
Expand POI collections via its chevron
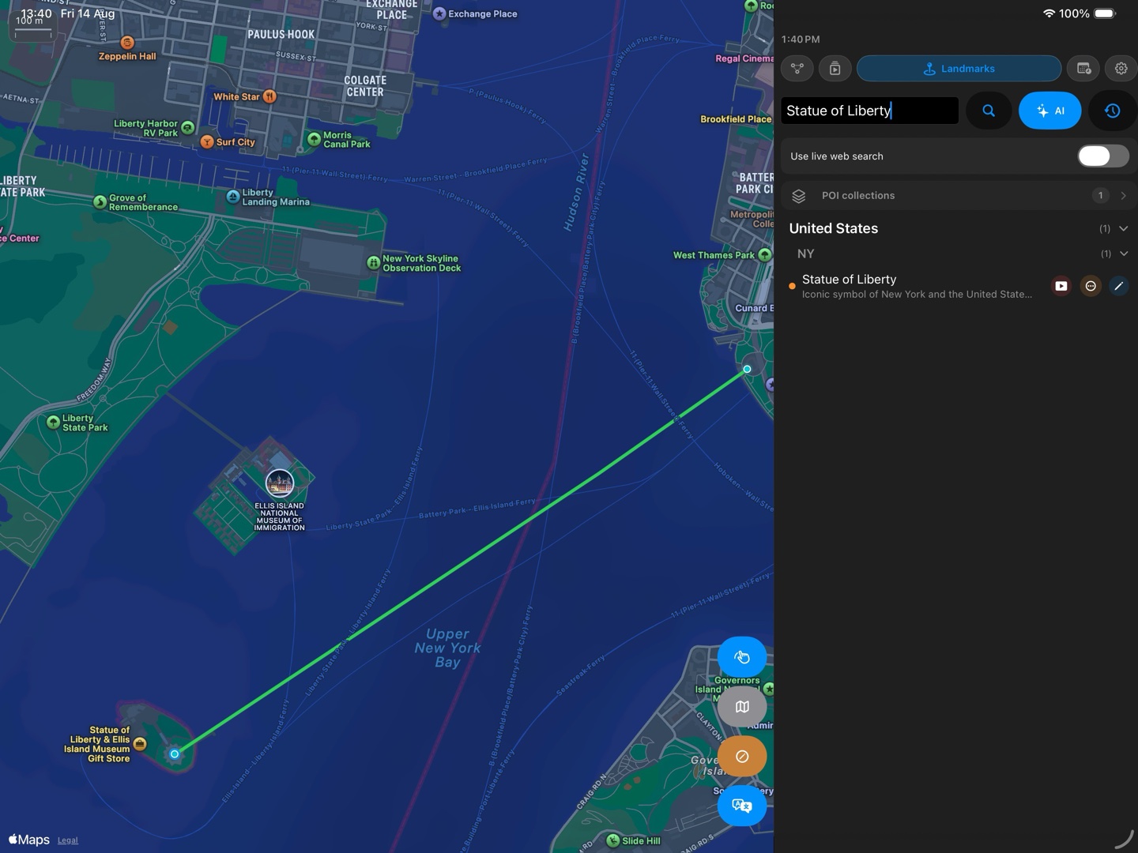click(x=1123, y=196)
